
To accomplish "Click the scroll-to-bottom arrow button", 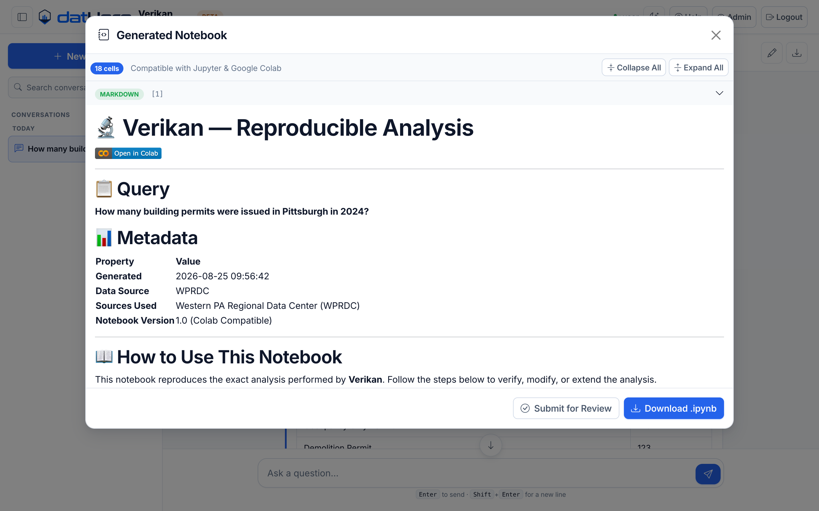I will coord(490,445).
